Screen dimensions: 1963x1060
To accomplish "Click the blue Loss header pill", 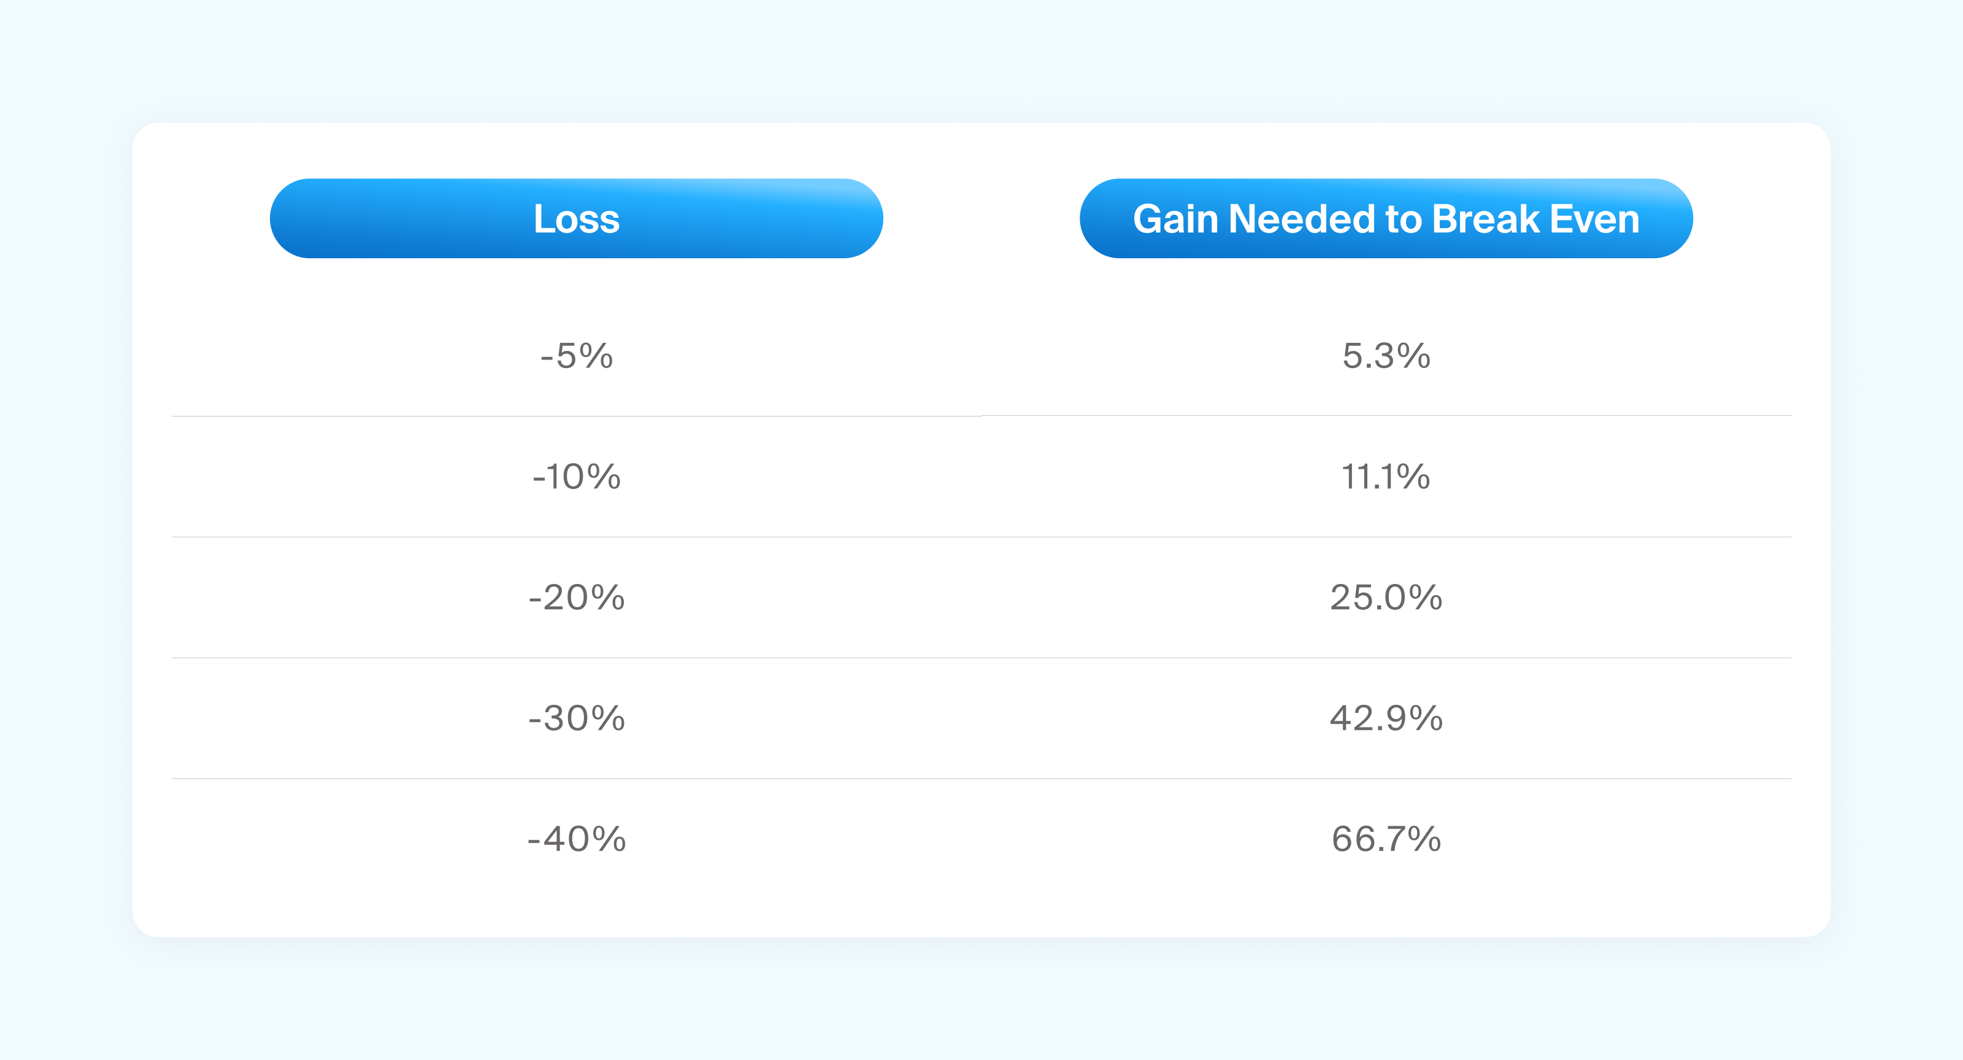I will [576, 219].
